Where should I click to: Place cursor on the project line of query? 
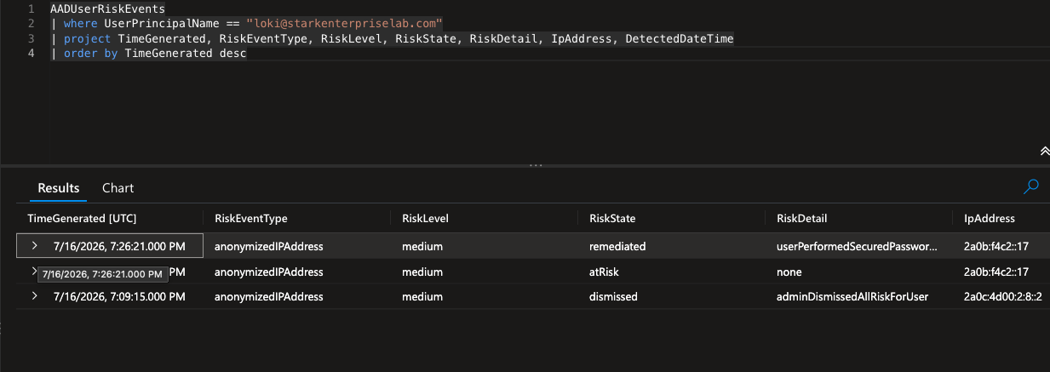pyautogui.click(x=392, y=38)
